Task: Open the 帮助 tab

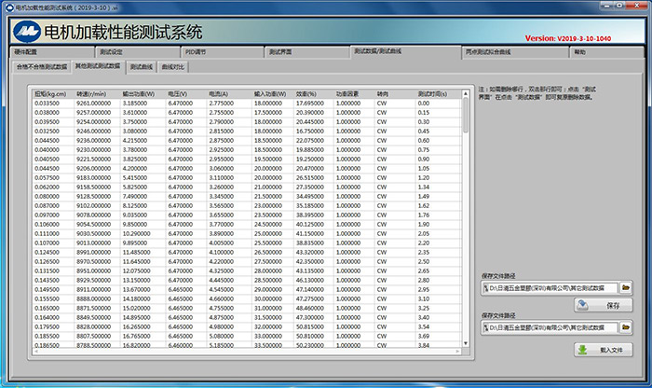Action: tap(606, 52)
